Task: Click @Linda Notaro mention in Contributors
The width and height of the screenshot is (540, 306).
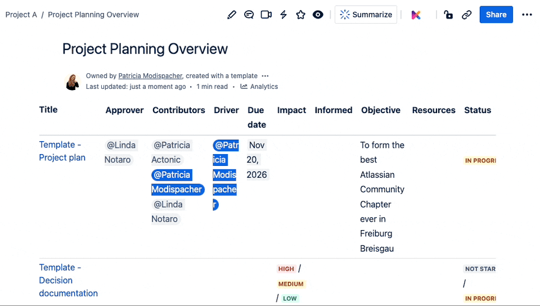Action: click(x=168, y=211)
